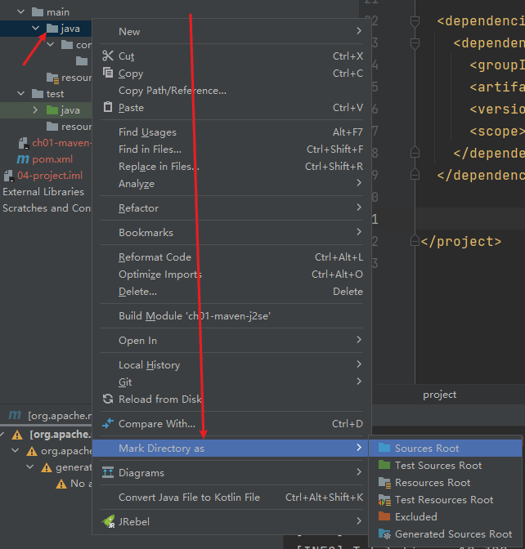Choose Copy Path/Reference menu entry
Screen dimensions: 525x549
pyautogui.click(x=231, y=91)
